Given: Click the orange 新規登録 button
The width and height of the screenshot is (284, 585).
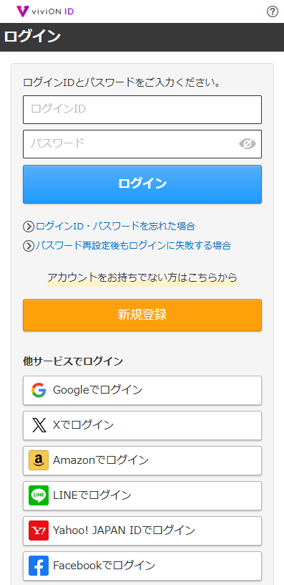Looking at the screenshot, I should click(142, 315).
